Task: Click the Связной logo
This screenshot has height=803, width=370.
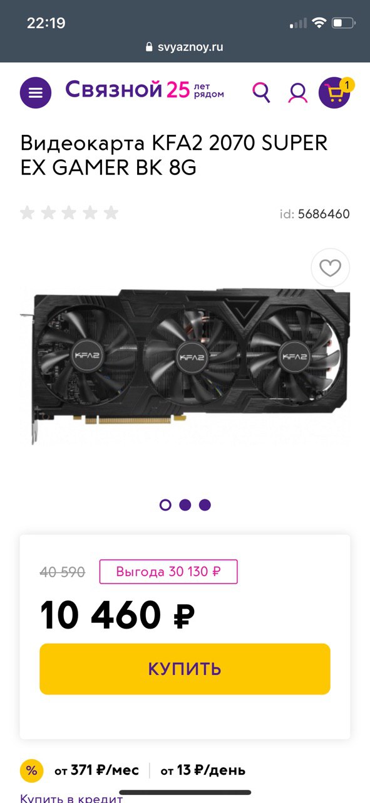Action: 145,90
